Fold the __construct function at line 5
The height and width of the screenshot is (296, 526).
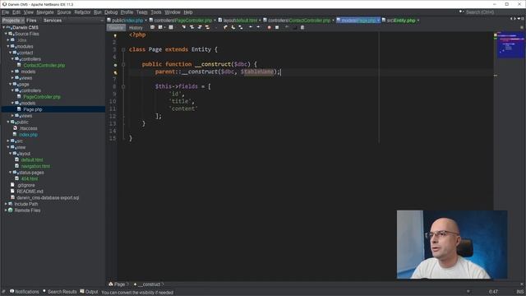pos(123,64)
